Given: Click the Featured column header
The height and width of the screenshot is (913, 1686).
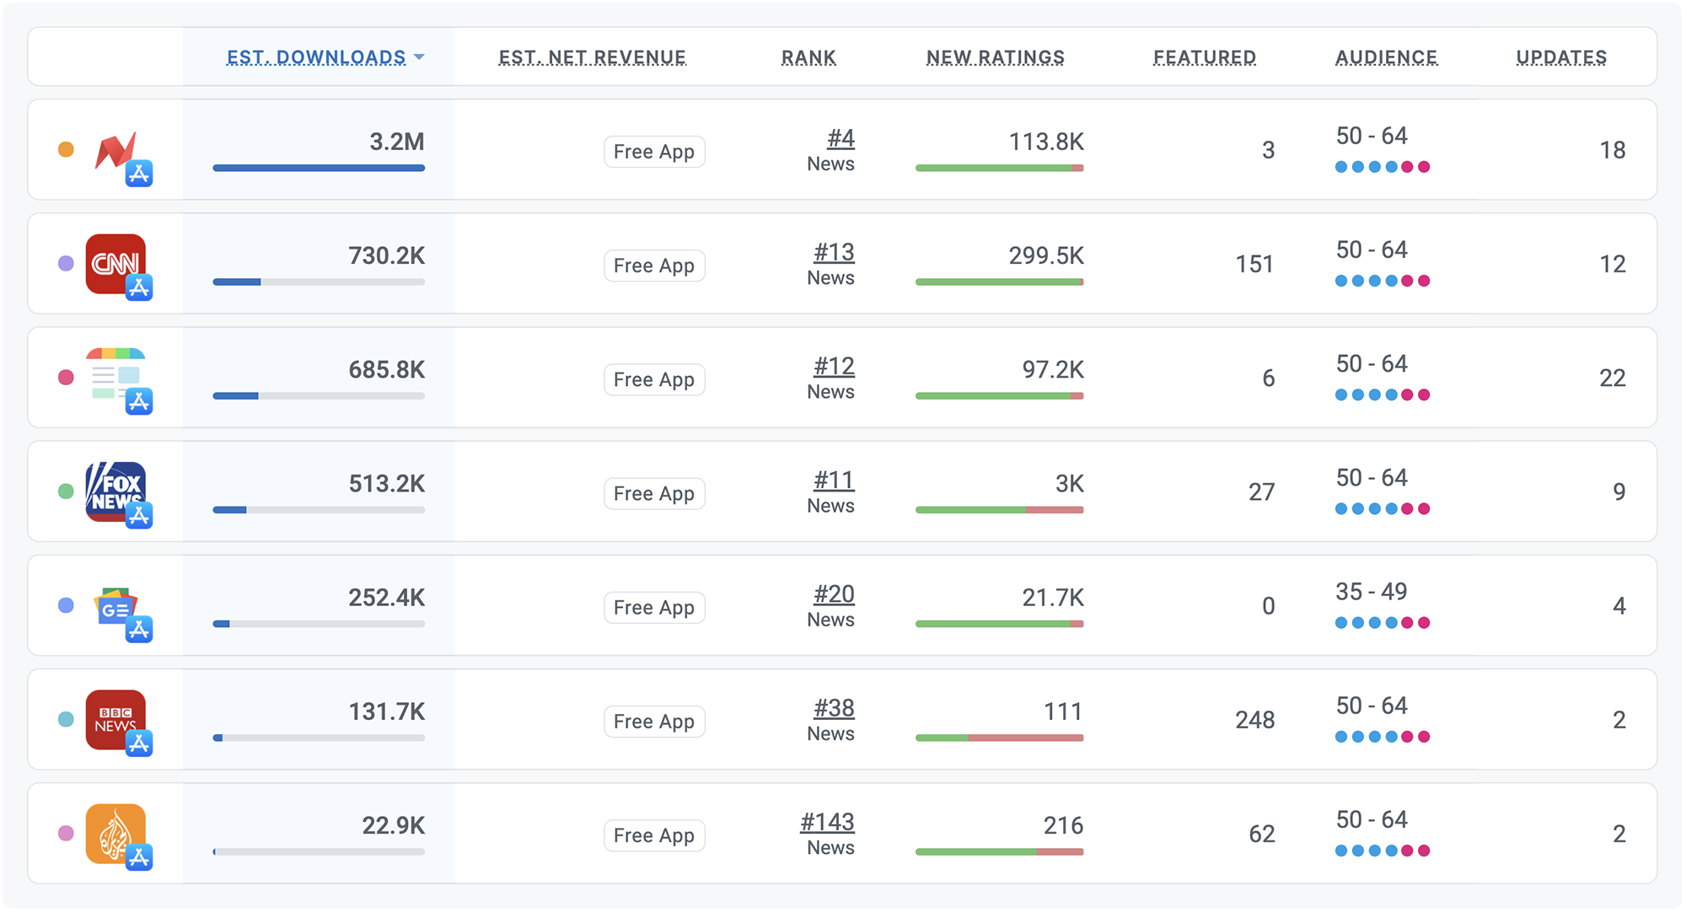Looking at the screenshot, I should [1204, 57].
